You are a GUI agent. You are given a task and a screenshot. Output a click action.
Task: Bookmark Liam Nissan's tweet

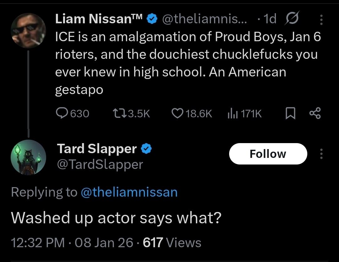pos(290,114)
